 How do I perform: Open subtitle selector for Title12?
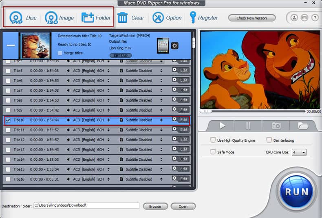[161, 140]
